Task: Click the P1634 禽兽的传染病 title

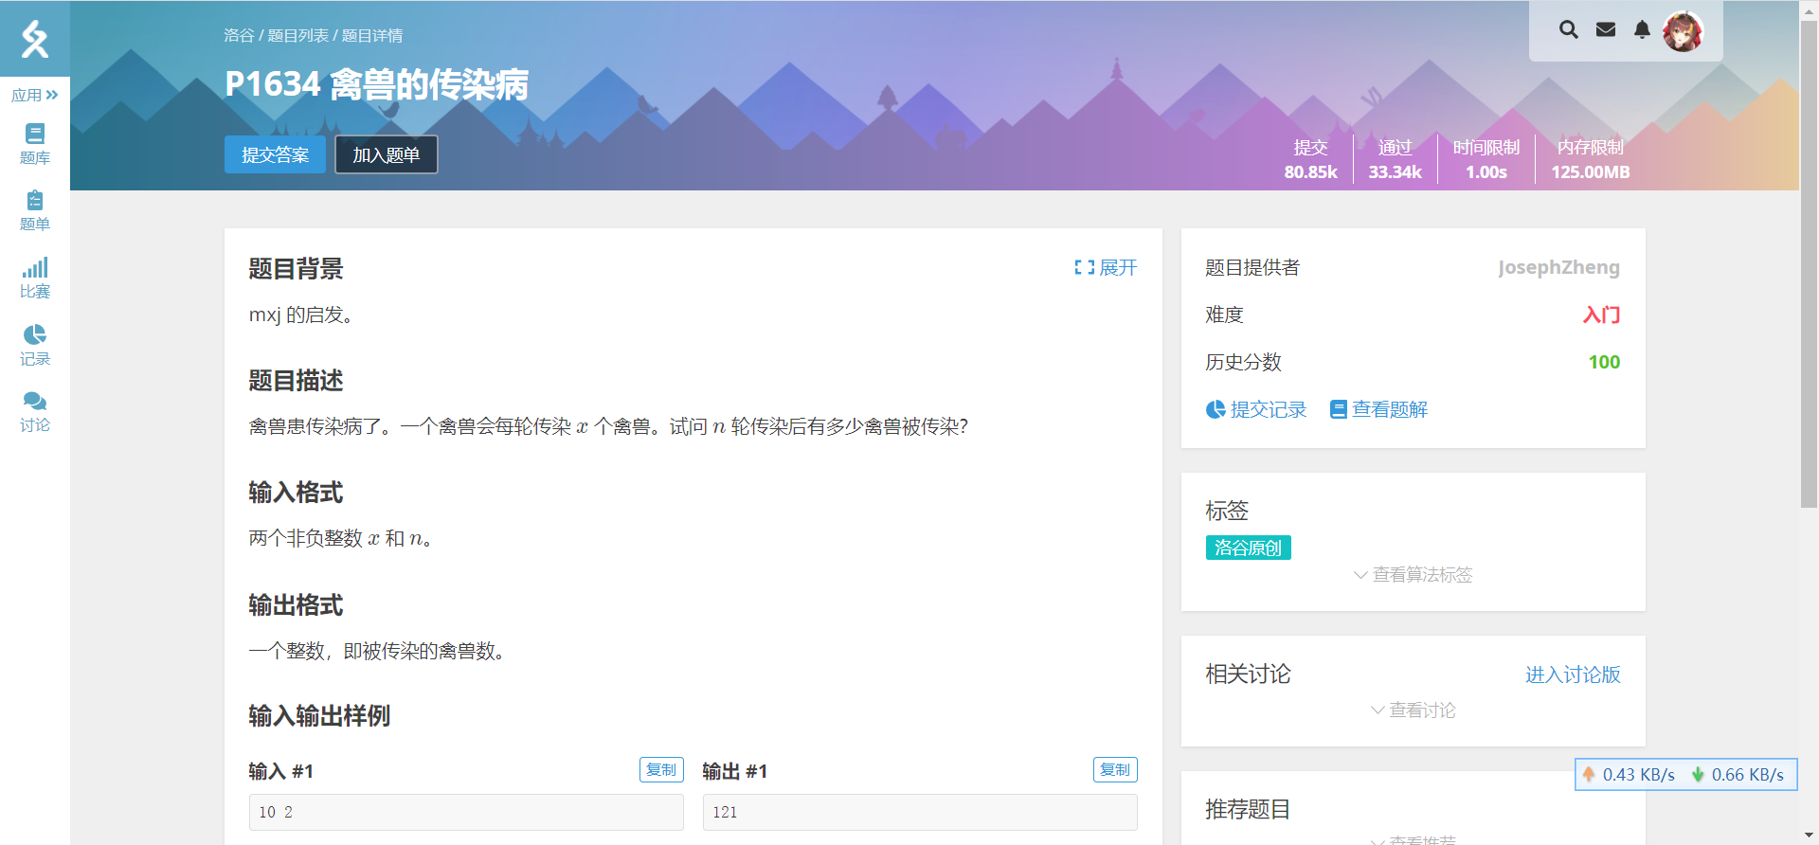Action: [x=376, y=84]
